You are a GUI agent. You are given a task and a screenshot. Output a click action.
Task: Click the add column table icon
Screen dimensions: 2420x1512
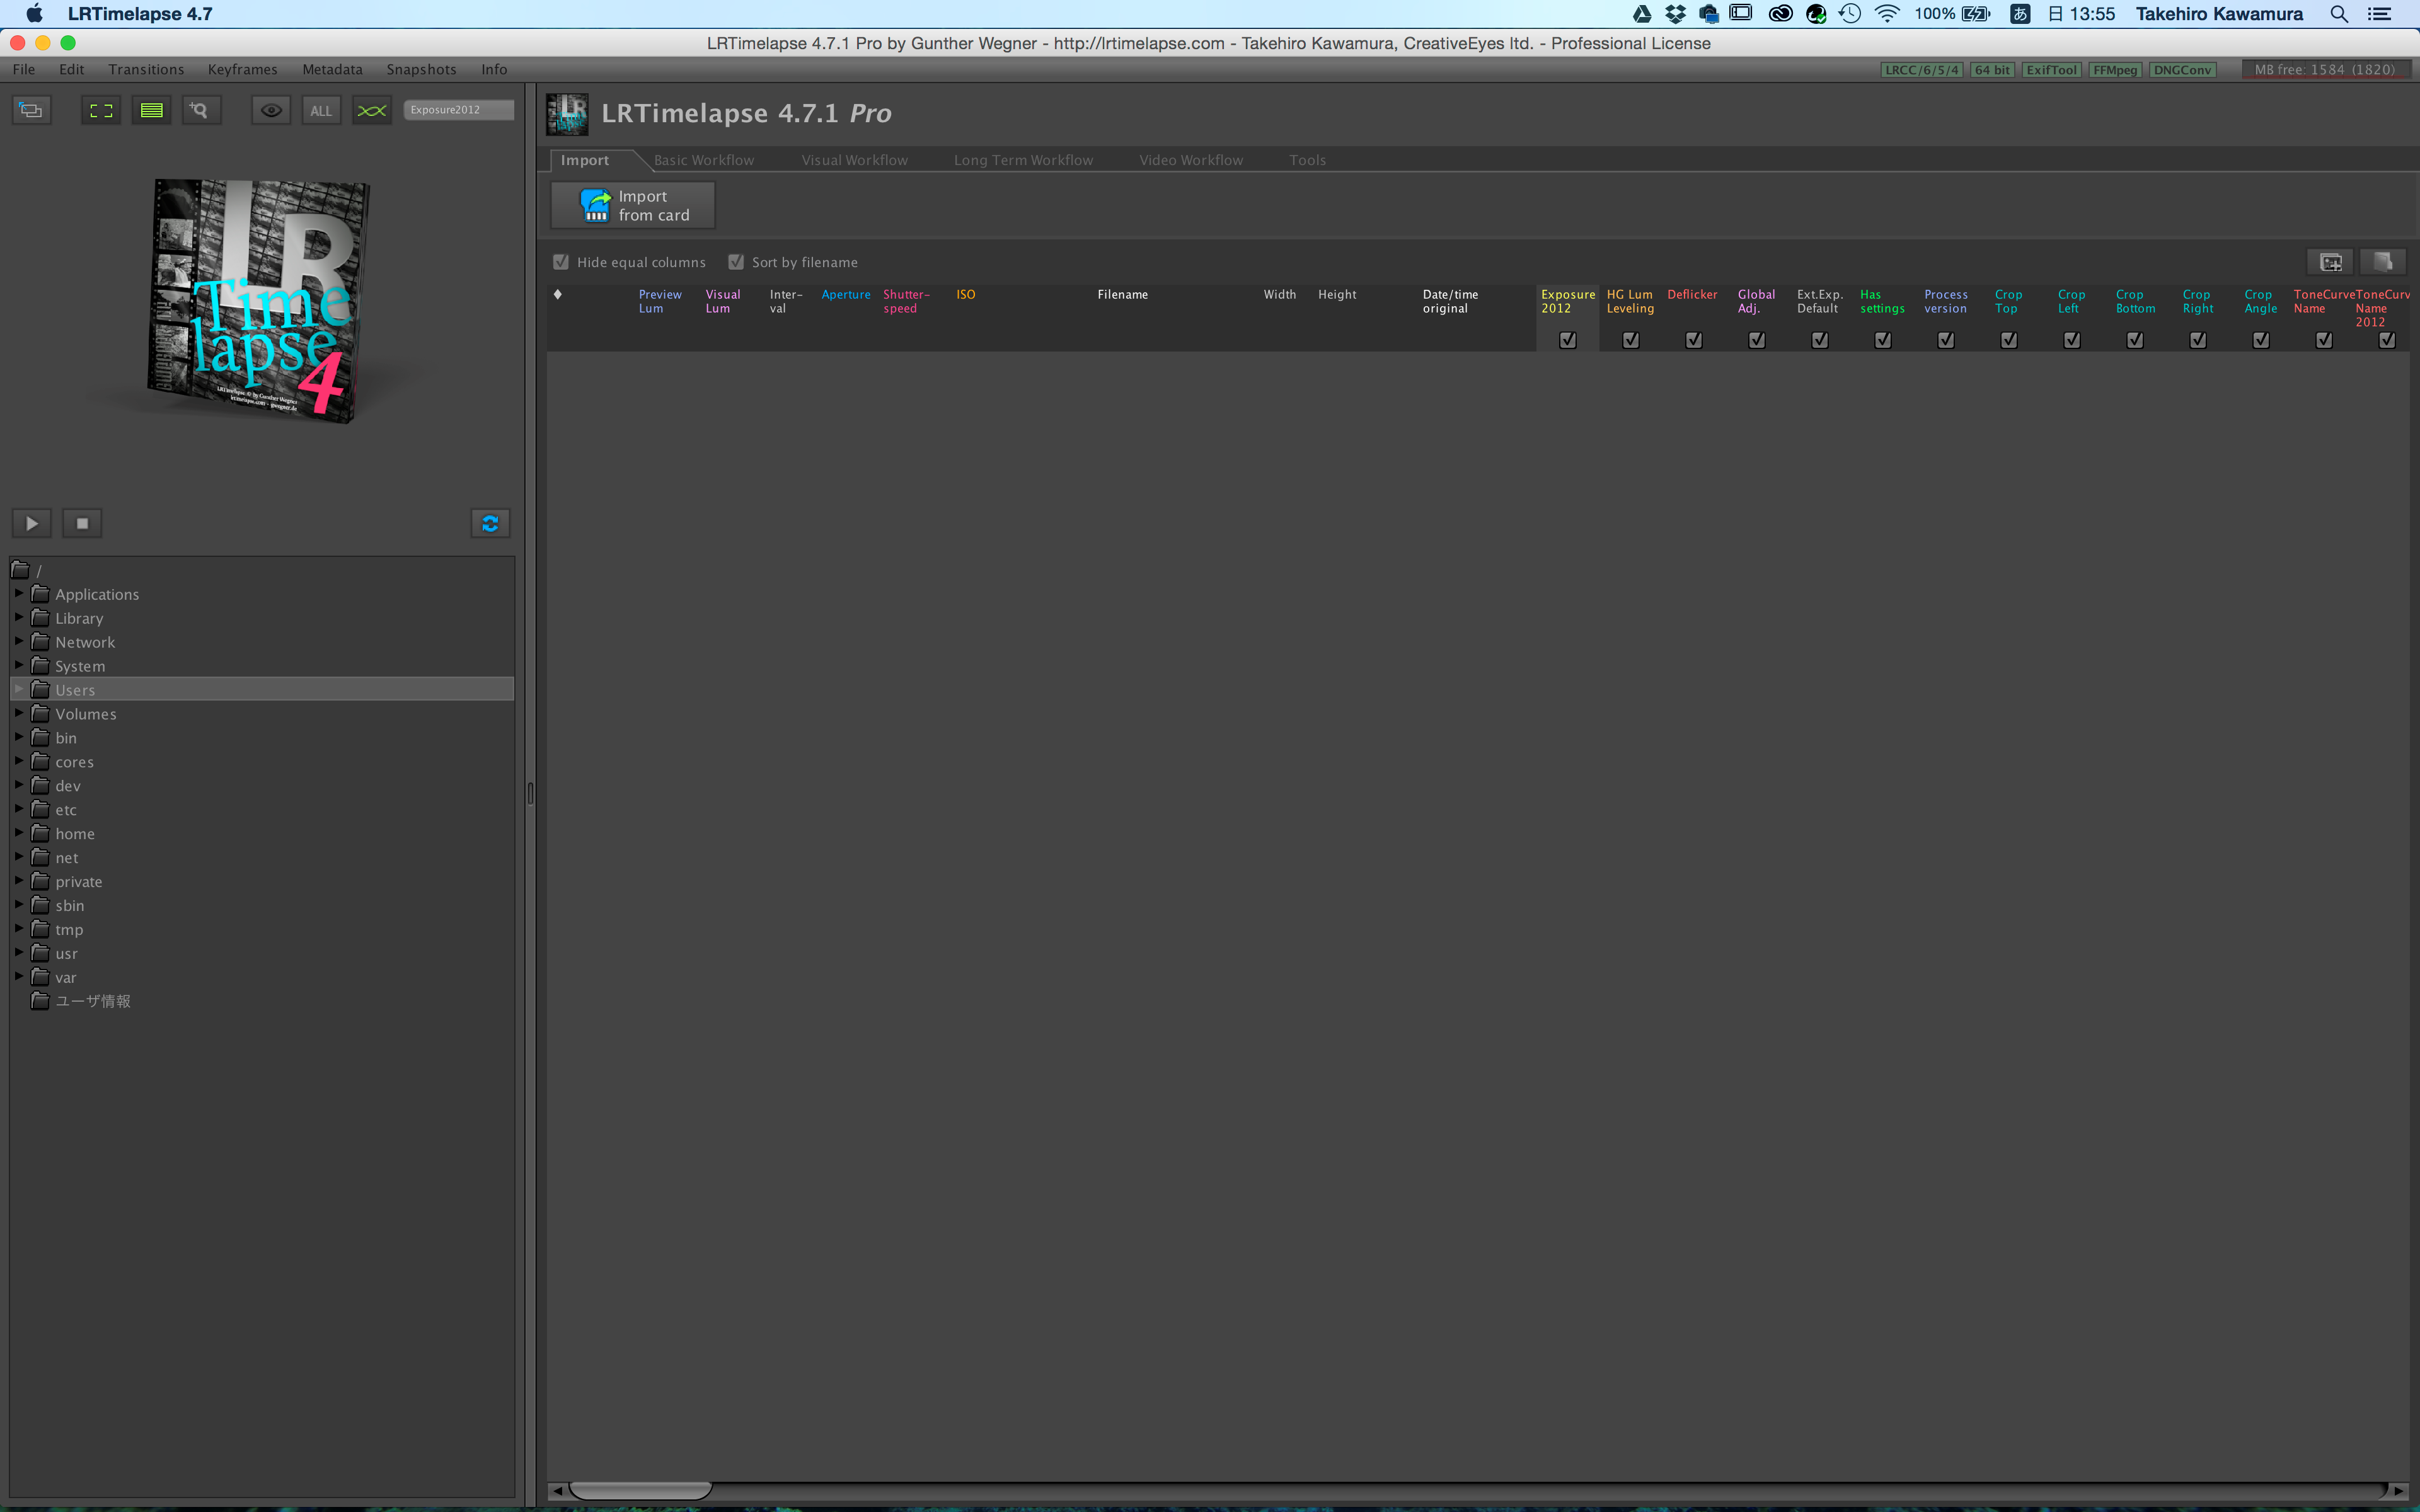(2331, 262)
